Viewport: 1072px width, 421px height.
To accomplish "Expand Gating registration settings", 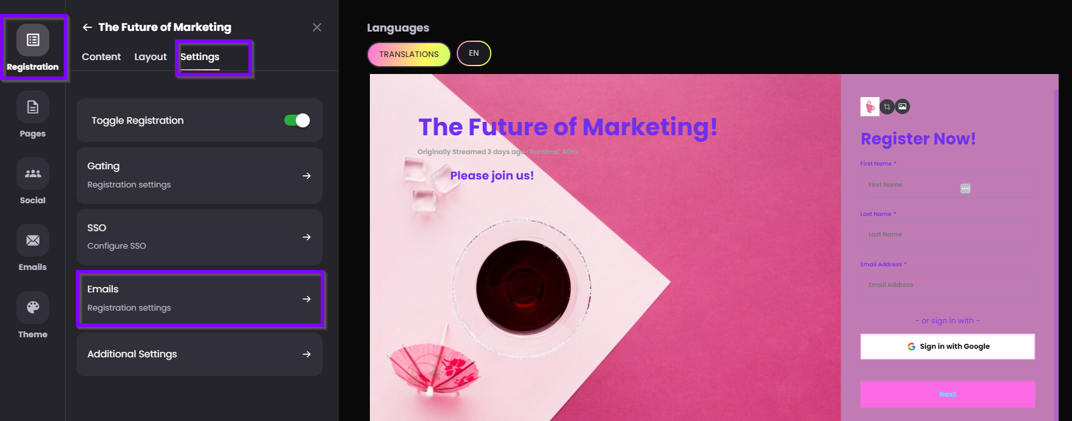I will [199, 175].
